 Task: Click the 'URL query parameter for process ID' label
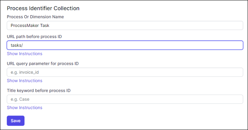43,64
